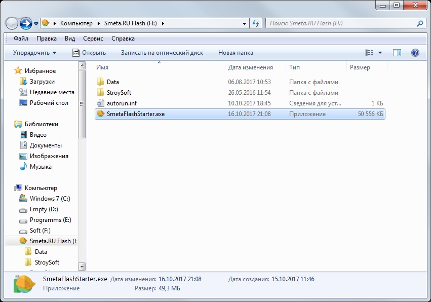
Task: Open the Справка menu
Action: (123, 39)
